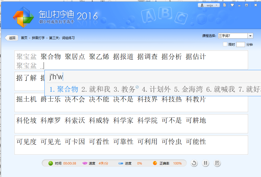Restart the exercise with circular arrow icon

point(194,163)
